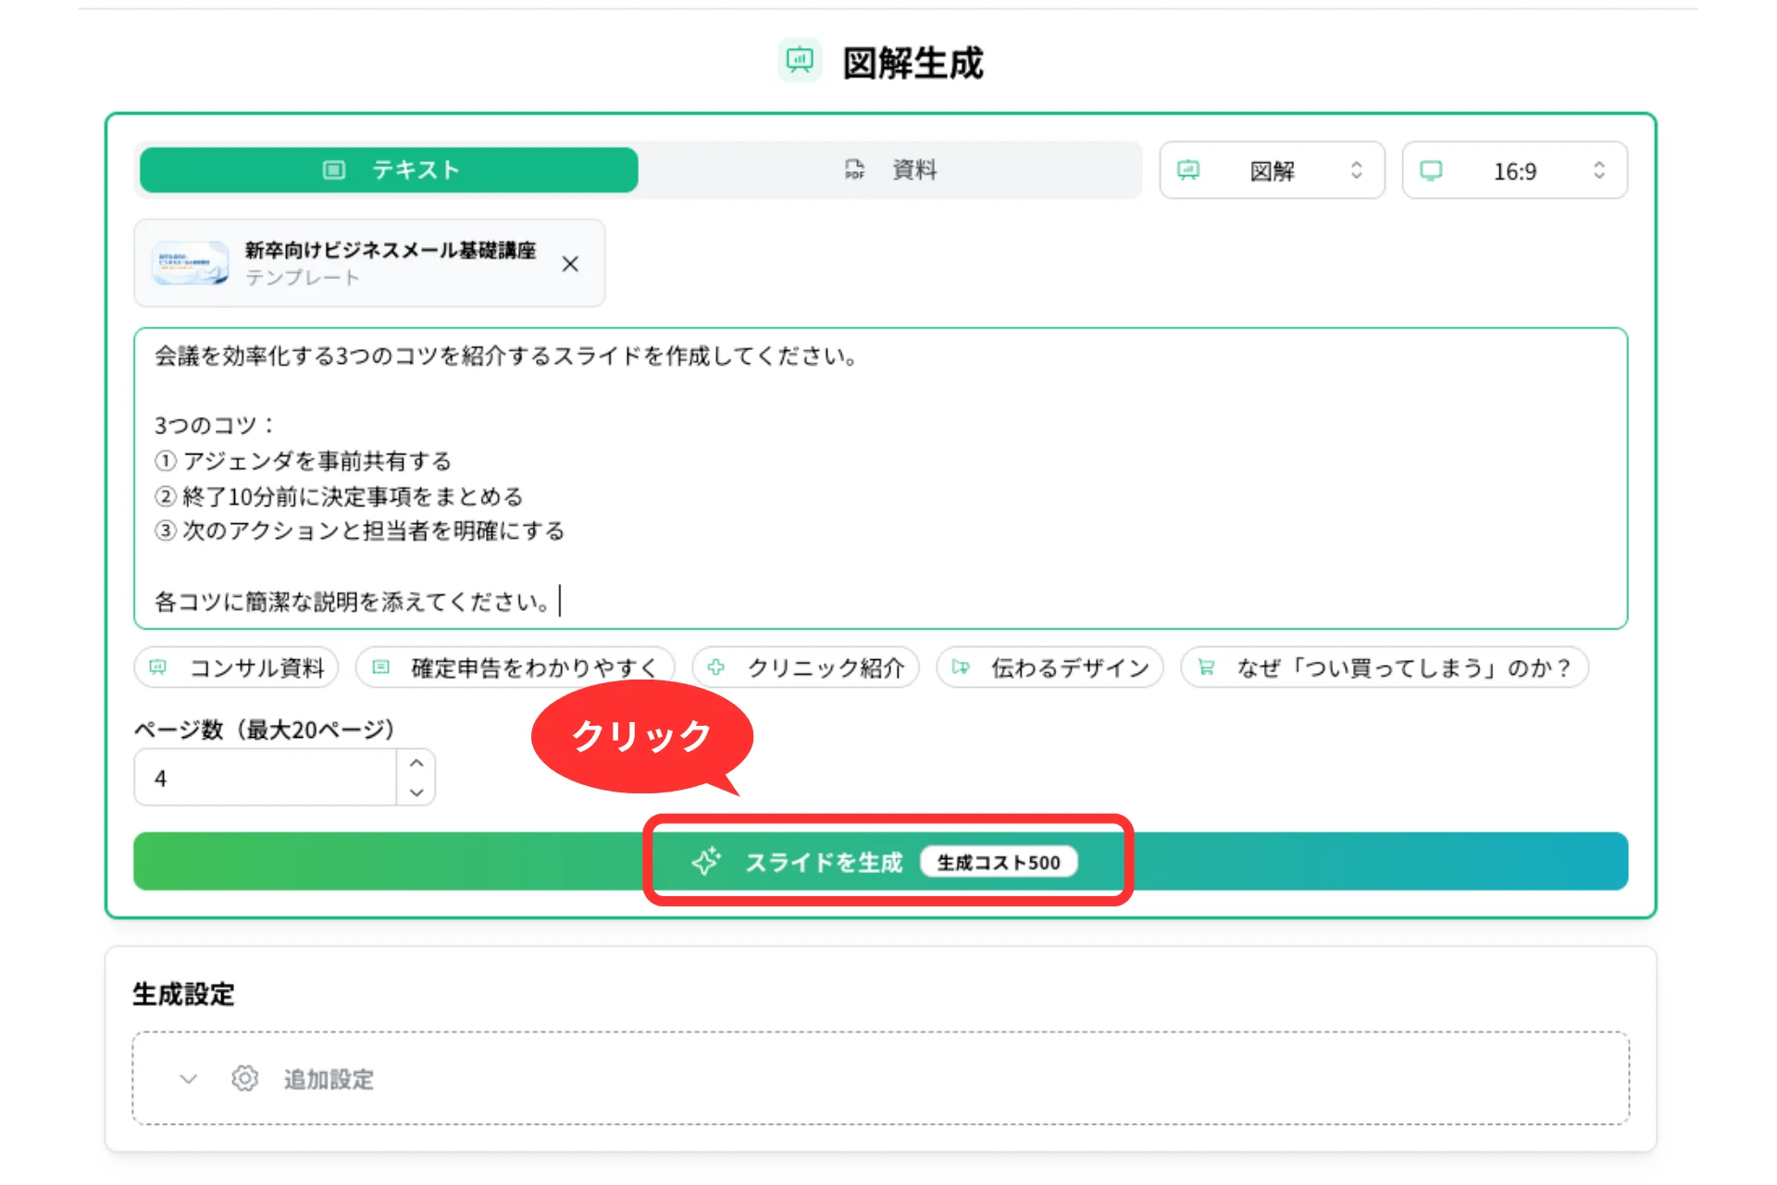Click the 生成設定 heading
1777x1185 pixels.
tap(183, 994)
